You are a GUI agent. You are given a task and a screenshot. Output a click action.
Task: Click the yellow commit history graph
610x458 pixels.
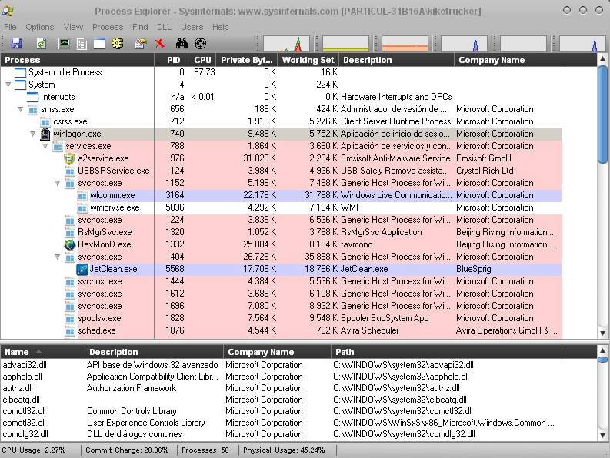click(346, 44)
